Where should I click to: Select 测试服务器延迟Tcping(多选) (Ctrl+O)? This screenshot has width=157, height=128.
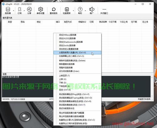(x=77, y=98)
